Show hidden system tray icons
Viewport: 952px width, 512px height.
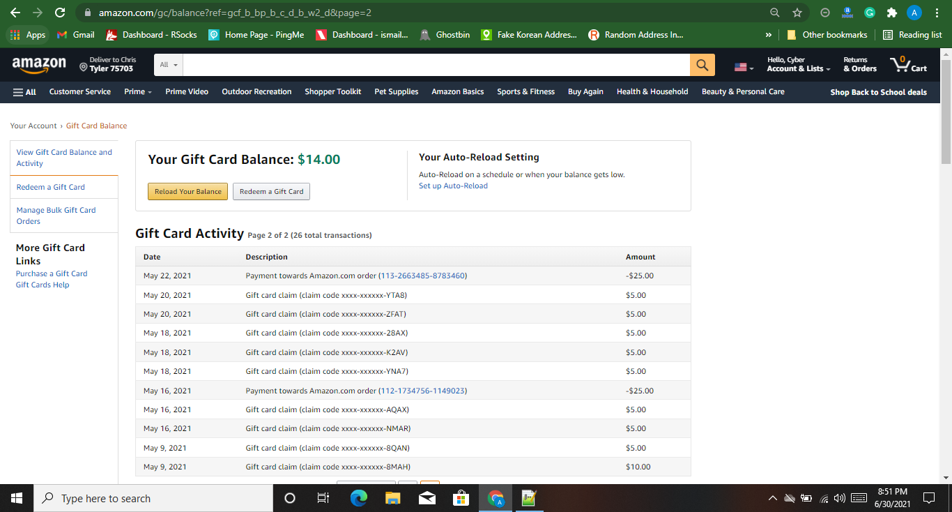[x=772, y=498]
